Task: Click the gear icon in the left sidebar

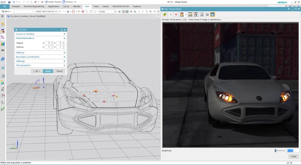Action: point(2,16)
